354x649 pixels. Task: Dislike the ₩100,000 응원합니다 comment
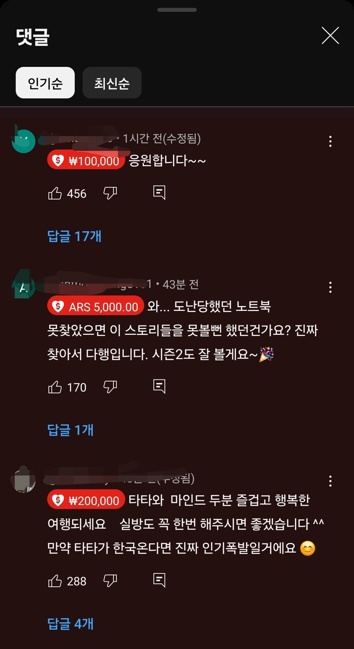click(110, 193)
